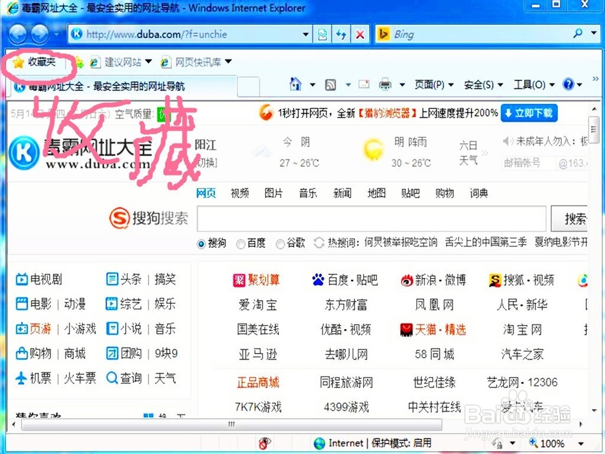Click the horizontal scrollbar thumb
This screenshot has width=605, height=454.
point(232,424)
